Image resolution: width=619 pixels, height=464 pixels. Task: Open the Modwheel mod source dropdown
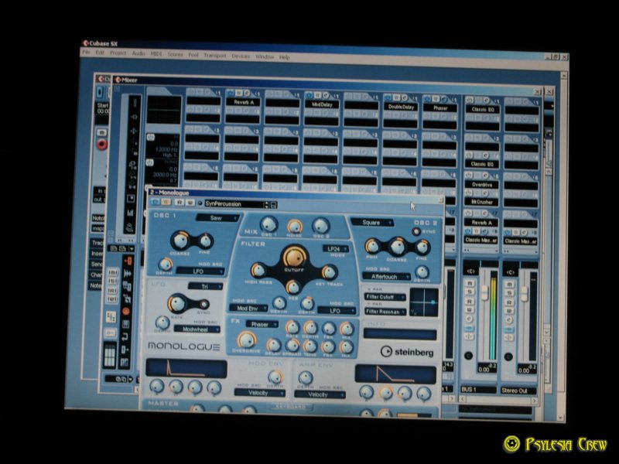click(197, 329)
